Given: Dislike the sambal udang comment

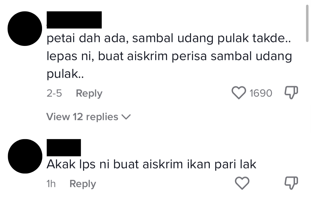Looking at the screenshot, I should click(291, 92).
